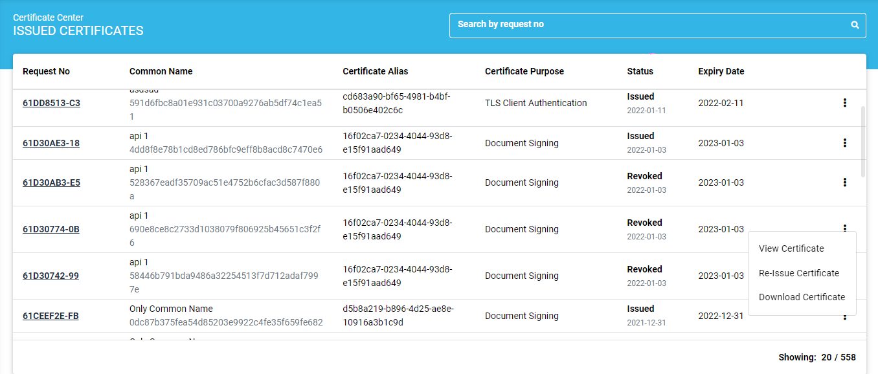Open request link 61D30AB3-E5
Viewport: 878px width, 374px height.
(x=51, y=182)
